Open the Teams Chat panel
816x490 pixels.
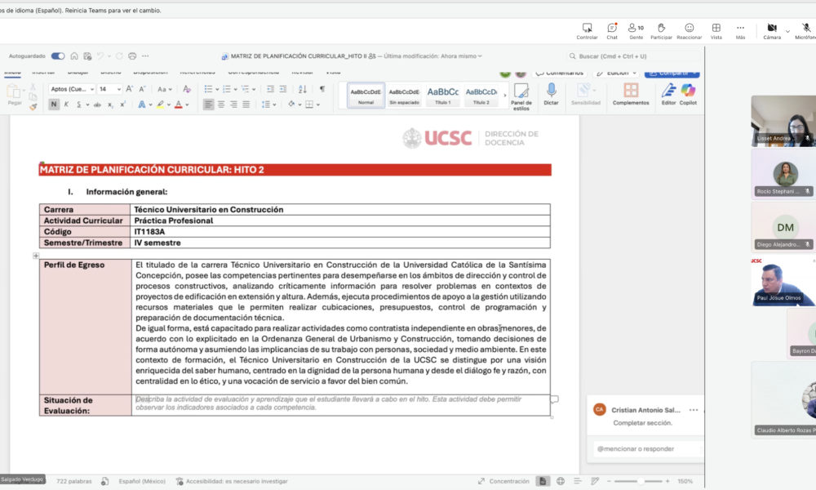point(611,31)
